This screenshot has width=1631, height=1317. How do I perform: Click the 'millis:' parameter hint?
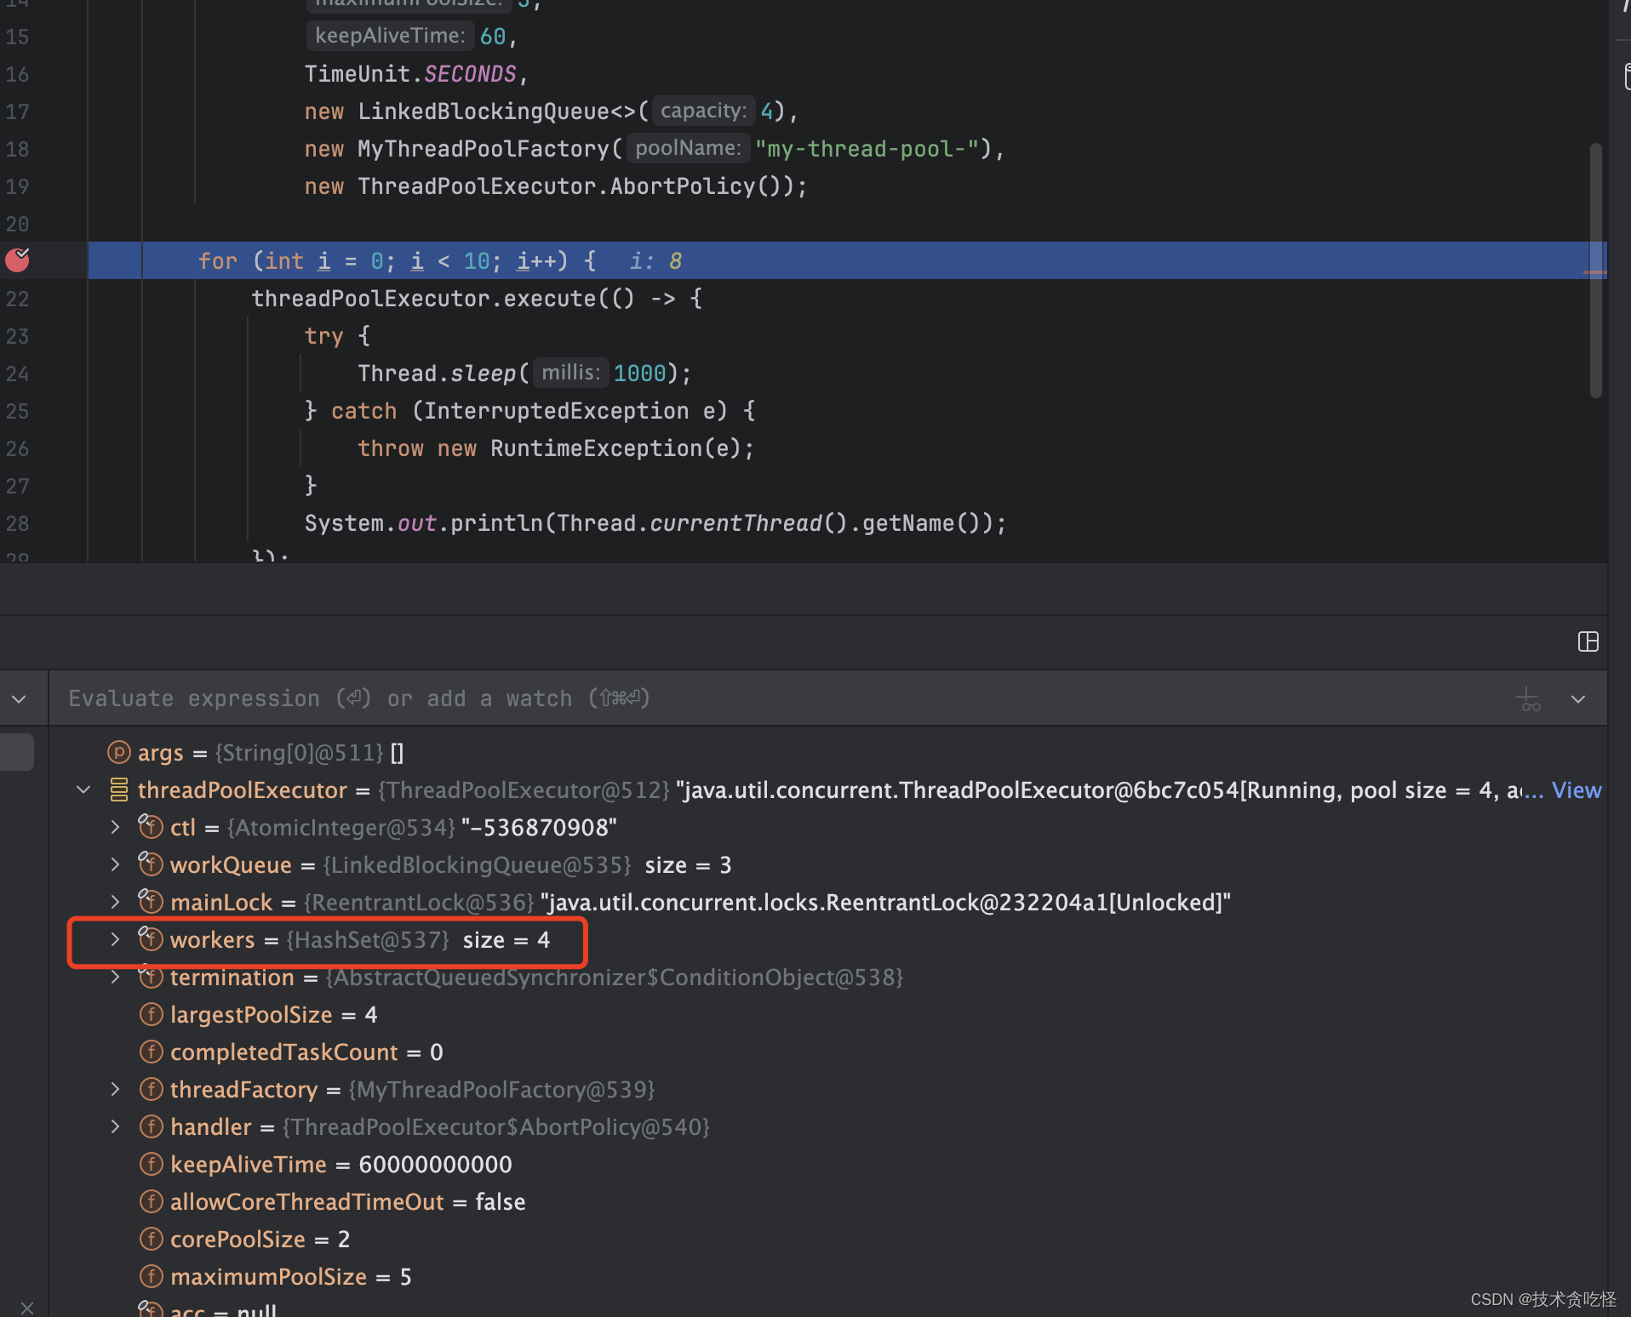click(570, 373)
